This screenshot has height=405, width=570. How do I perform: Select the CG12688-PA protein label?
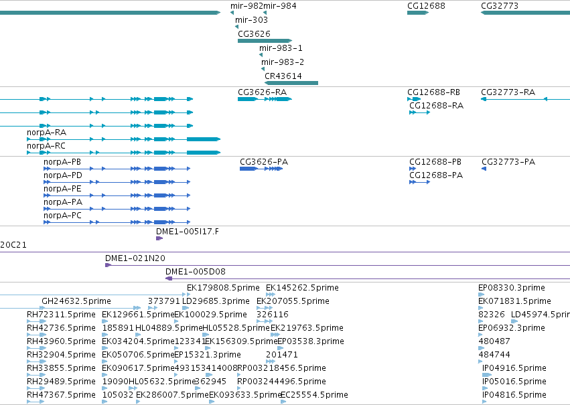(x=436, y=175)
